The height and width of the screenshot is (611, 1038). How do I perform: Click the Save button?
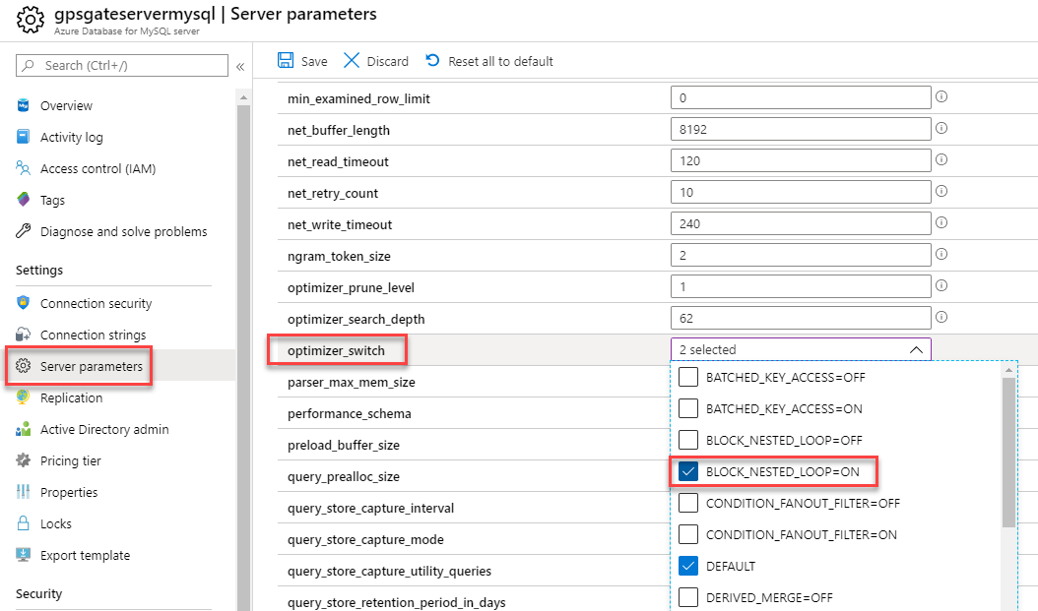coord(302,61)
